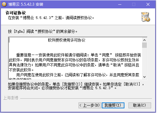This screenshot has height=113, width=157.
Task: Place cursor in the license text box
Action: coord(75,58)
